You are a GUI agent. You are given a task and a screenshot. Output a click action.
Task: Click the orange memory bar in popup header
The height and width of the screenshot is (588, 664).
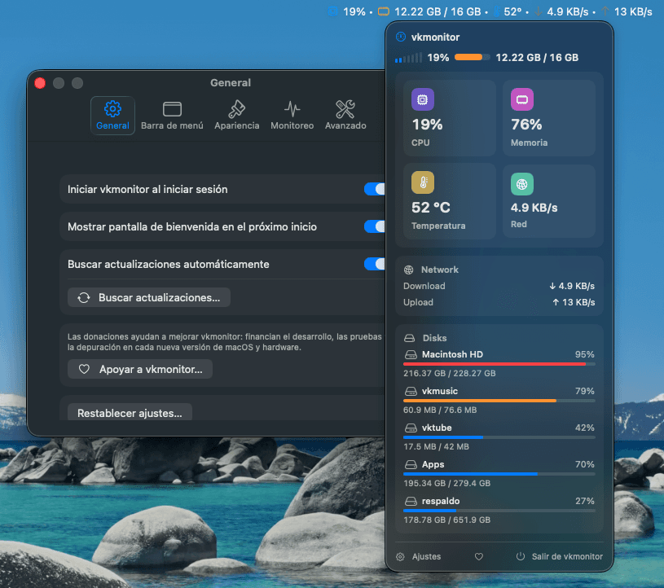pos(473,57)
